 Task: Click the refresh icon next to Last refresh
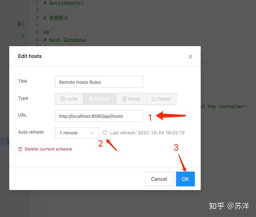coord(105,132)
